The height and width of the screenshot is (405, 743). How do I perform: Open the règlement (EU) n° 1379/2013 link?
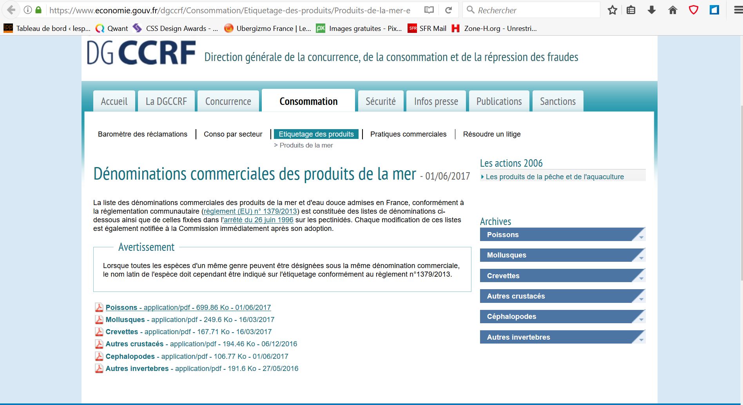pyautogui.click(x=250, y=211)
